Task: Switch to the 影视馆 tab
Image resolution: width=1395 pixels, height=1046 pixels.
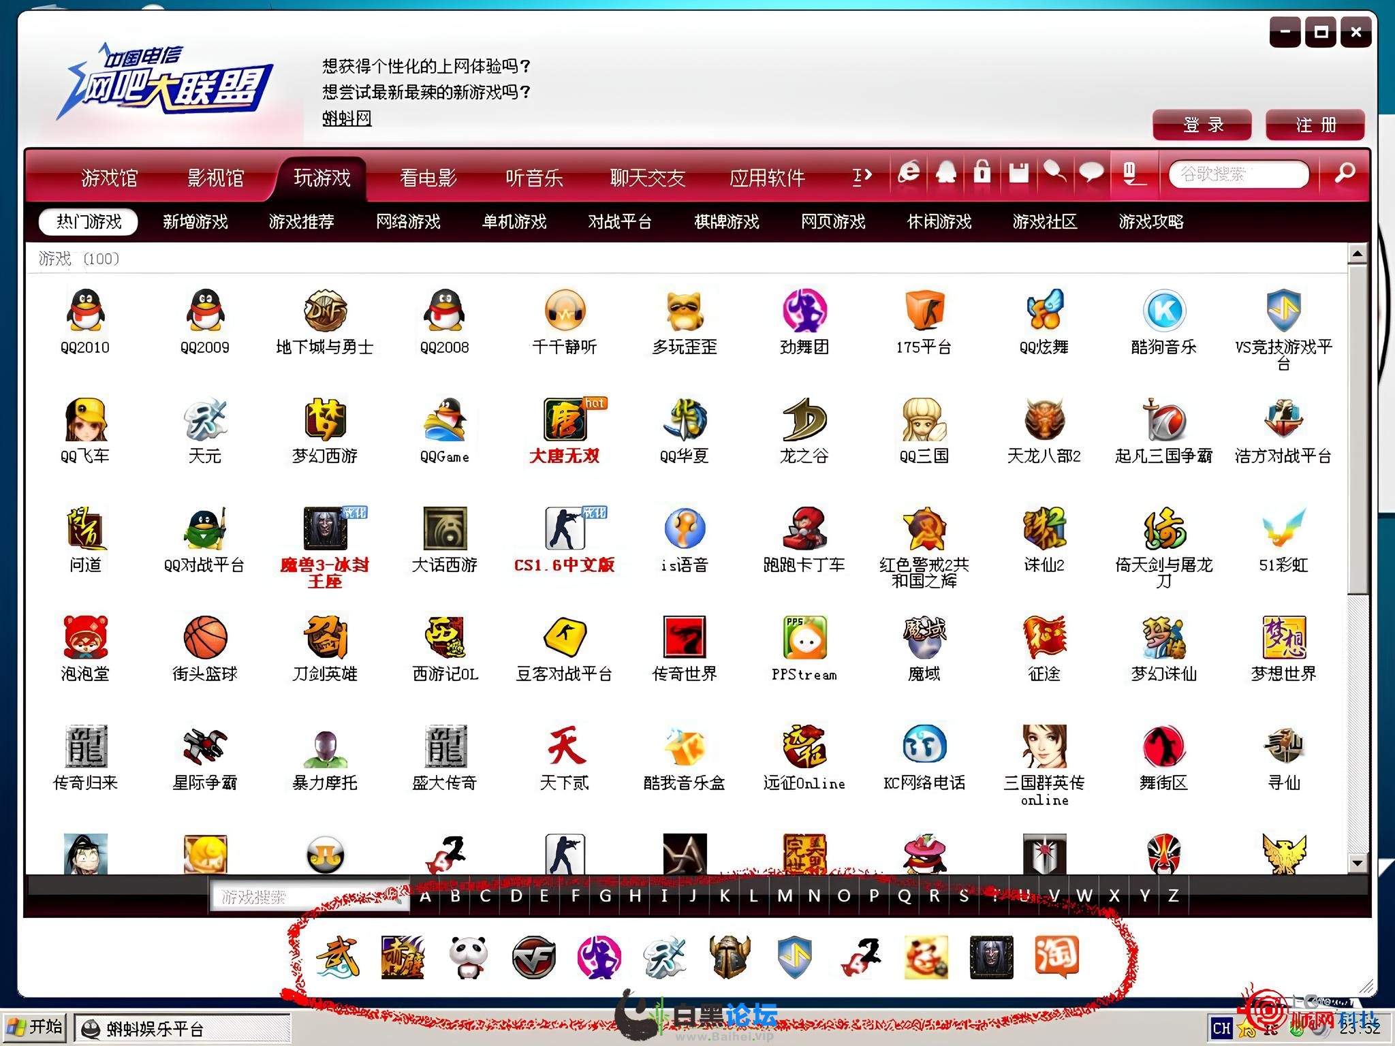Action: click(x=215, y=178)
